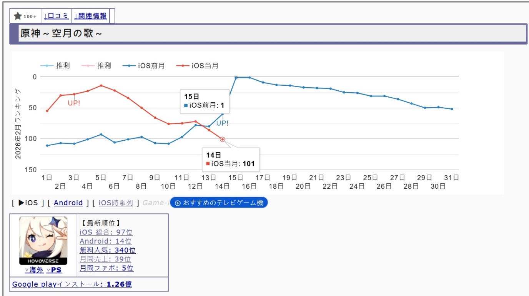Image resolution: width=529 pixels, height=296 pixels.
Task: Jump to the 関連情報 section
Action: point(90,16)
